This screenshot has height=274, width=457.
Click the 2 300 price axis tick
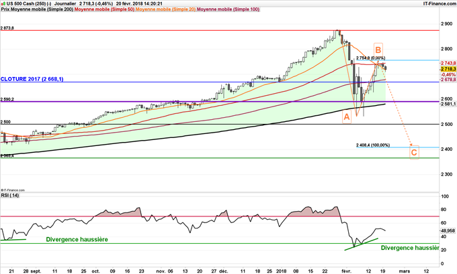coord(447,174)
